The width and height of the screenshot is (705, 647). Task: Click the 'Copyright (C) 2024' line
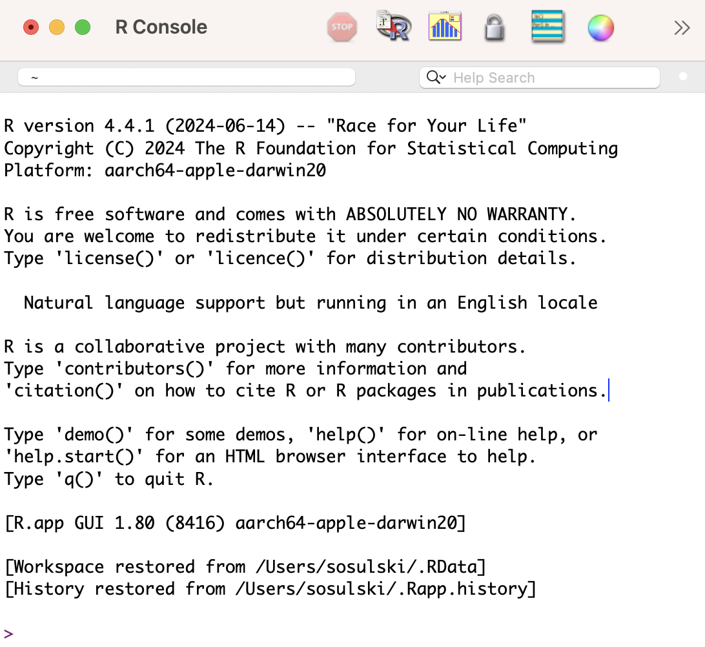point(311,149)
